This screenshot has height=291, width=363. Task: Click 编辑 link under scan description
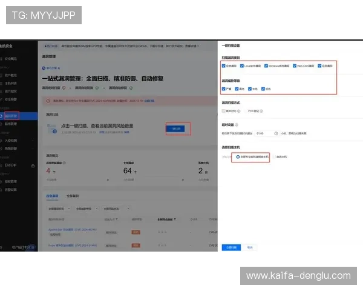click(x=126, y=132)
